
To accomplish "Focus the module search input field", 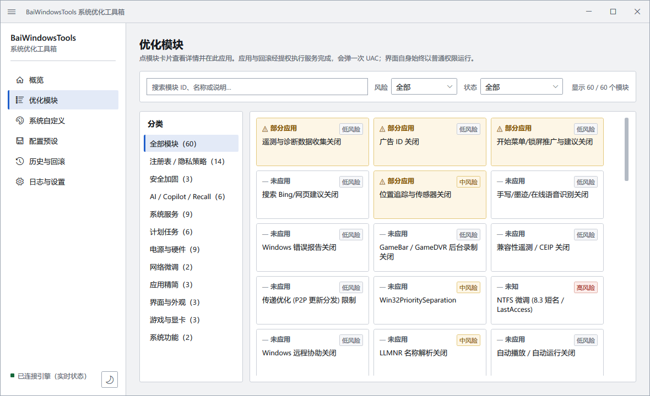I will [257, 86].
